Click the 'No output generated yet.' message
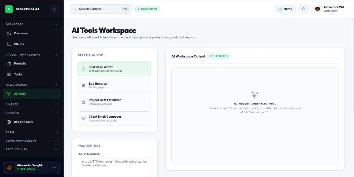 [255, 104]
